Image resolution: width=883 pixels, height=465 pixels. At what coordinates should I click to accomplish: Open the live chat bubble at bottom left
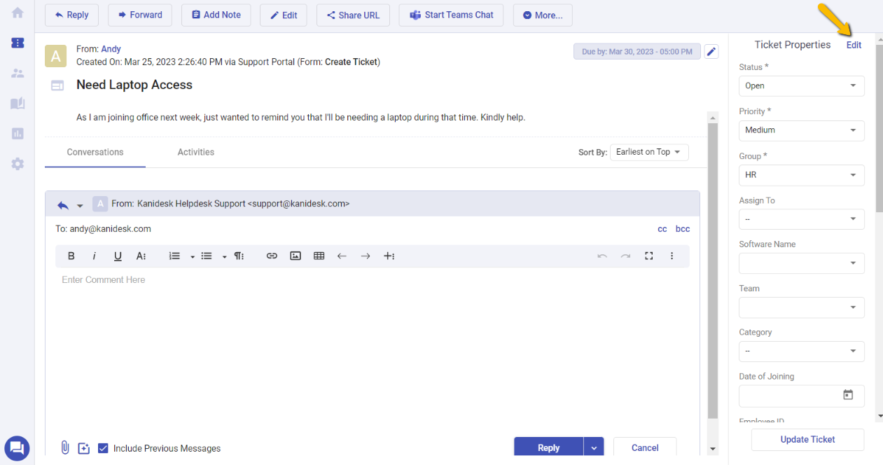(17, 448)
